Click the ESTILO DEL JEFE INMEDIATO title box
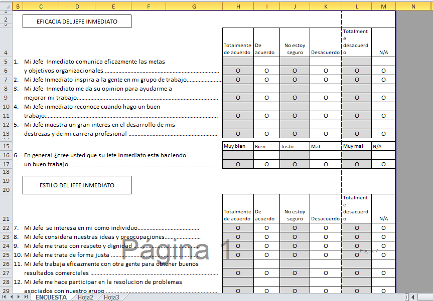This screenshot has width=433, height=301. pos(77,185)
